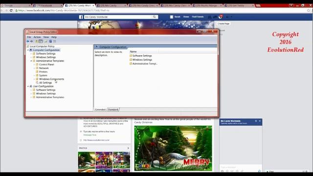
Task: Expand Software Settings under Computer Configuration
Action: coord(31,54)
